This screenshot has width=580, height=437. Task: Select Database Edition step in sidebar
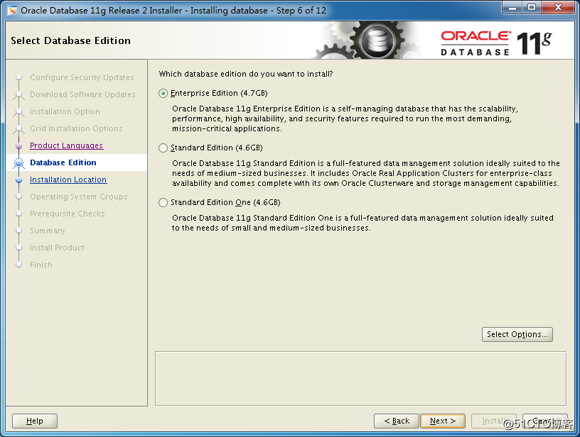(x=63, y=162)
